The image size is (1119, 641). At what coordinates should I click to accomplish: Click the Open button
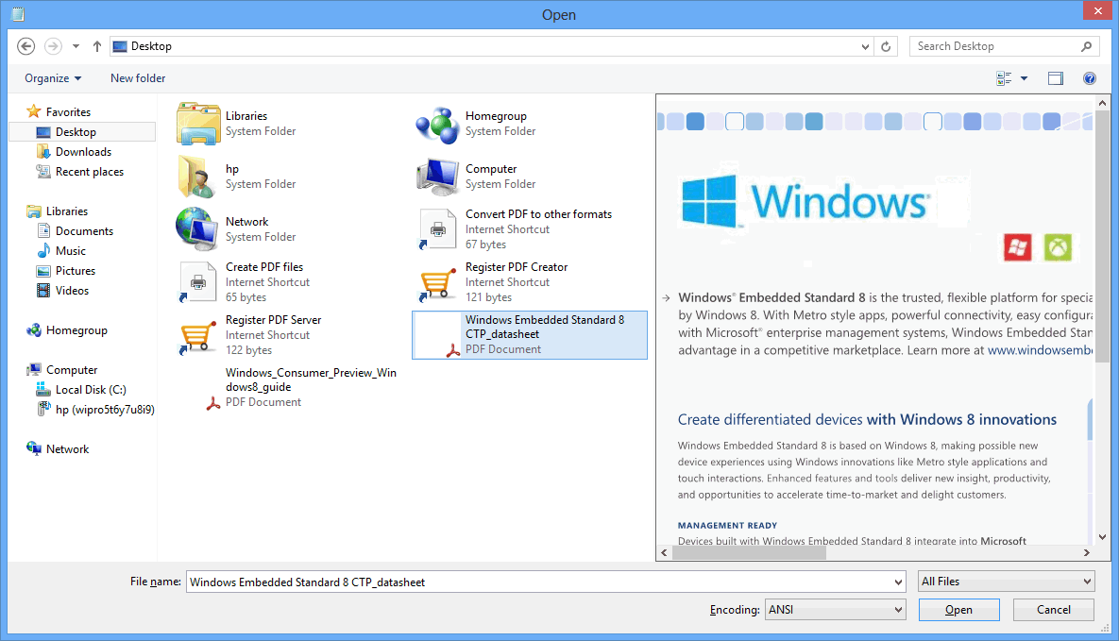(x=958, y=609)
